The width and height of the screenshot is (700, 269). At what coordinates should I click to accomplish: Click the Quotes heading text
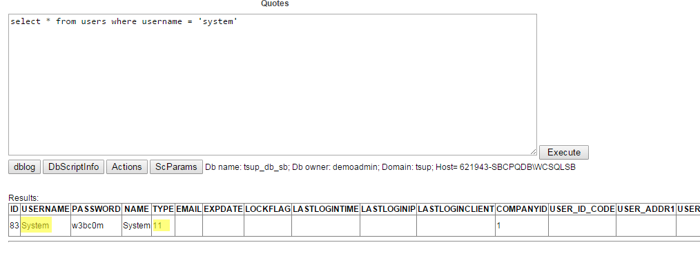click(275, 3)
